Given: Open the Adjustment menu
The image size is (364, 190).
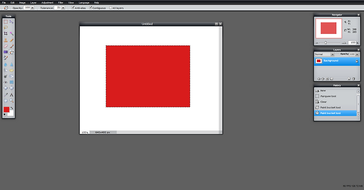Looking at the screenshot, I should [48, 3].
